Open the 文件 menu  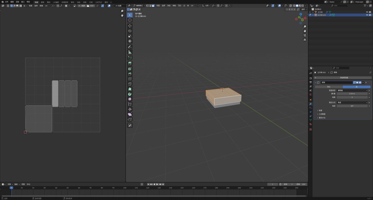(x=7, y=2)
